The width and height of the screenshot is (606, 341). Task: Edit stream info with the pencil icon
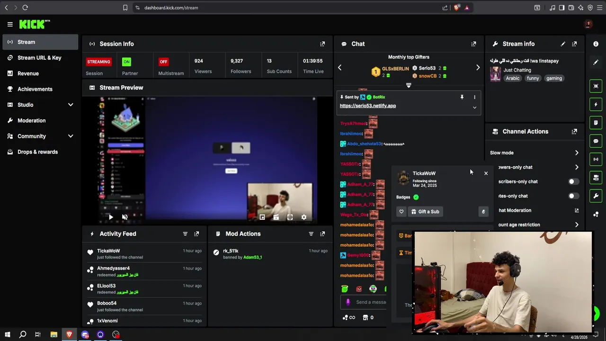coord(563,44)
